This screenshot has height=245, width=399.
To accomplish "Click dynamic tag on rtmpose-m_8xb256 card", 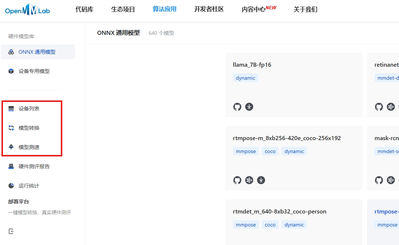I will pyautogui.click(x=294, y=151).
